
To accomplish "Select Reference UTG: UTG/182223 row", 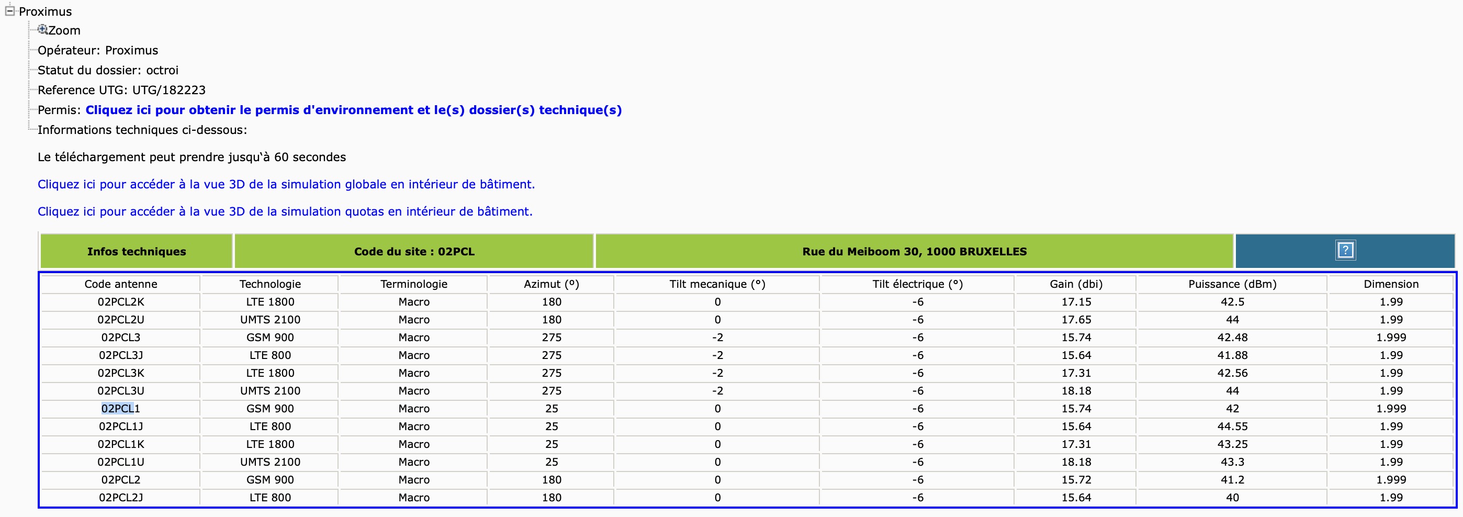I will pos(121,91).
